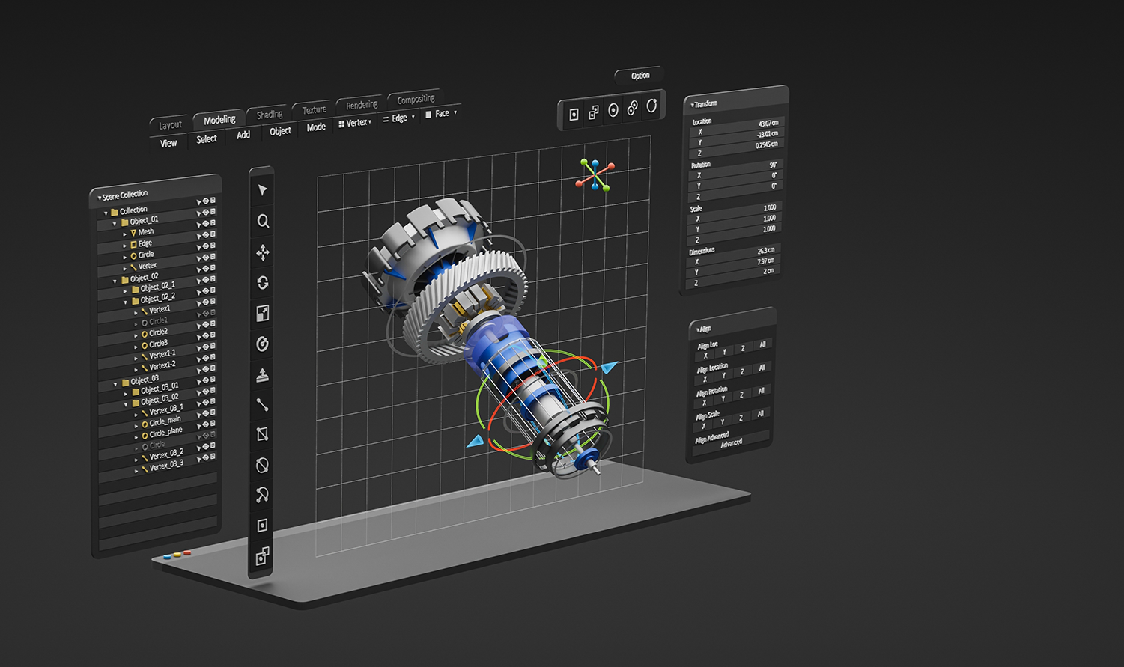Activate the extrude tool icon
This screenshot has height=667, width=1124.
point(263,375)
